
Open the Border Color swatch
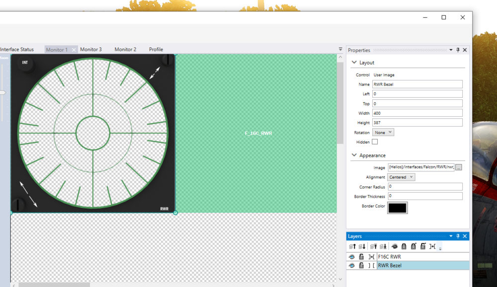(397, 208)
